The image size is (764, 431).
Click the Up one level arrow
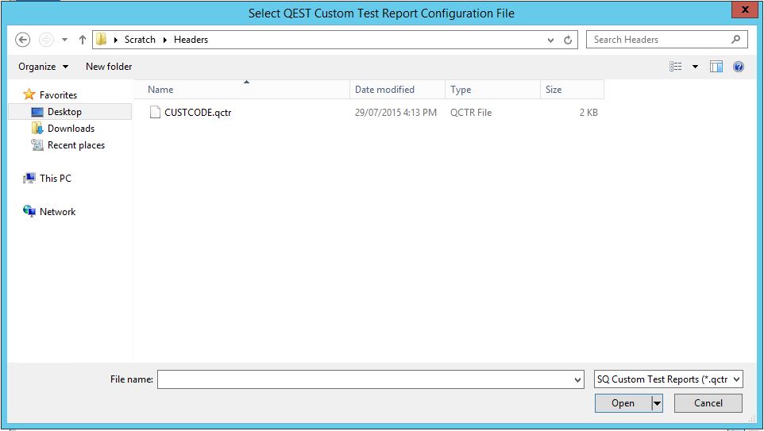click(x=82, y=40)
